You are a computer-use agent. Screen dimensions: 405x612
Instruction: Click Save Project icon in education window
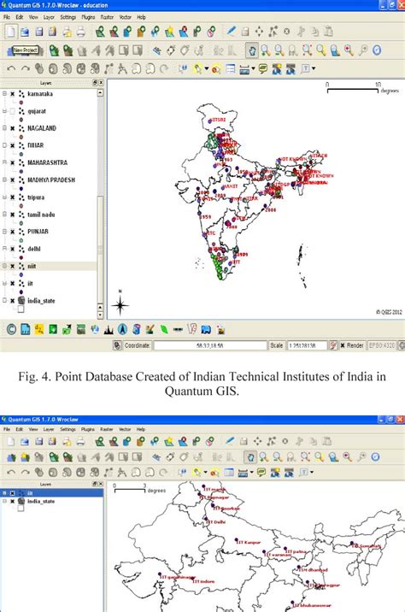[38, 32]
